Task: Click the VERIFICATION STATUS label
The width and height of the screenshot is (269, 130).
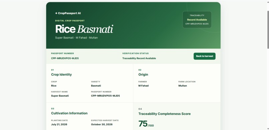Action: 136,54
